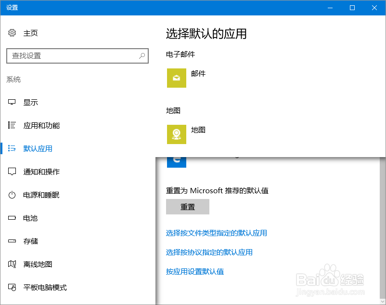The height and width of the screenshot is (305, 386).
Task: Click the 默认应用 sidebar icon
Action: (x=12, y=148)
